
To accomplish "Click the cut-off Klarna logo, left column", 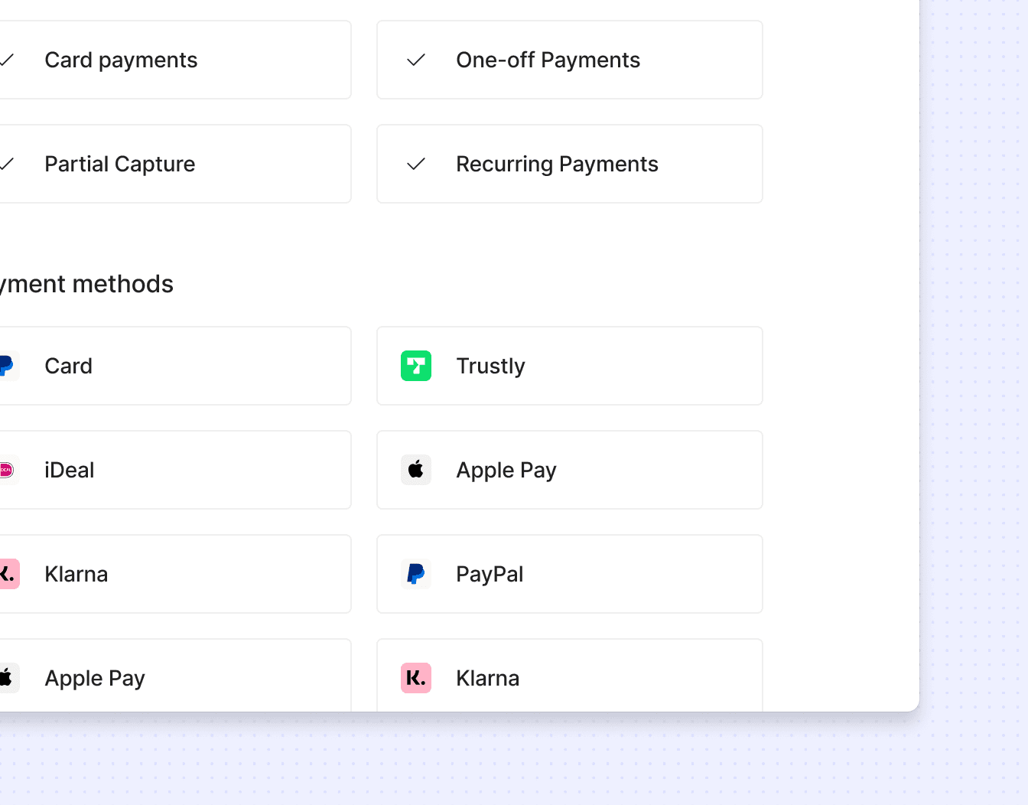I will click(8, 574).
